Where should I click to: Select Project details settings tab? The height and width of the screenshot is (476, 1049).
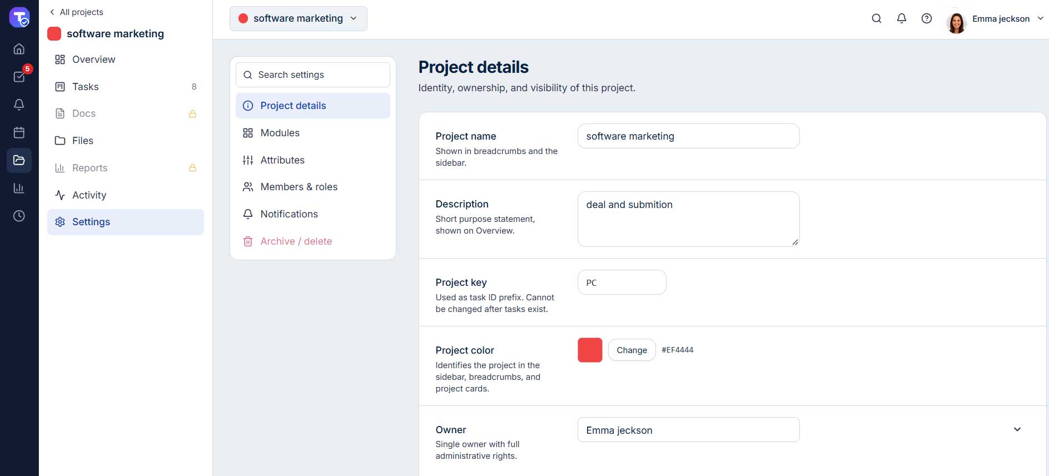(x=313, y=106)
